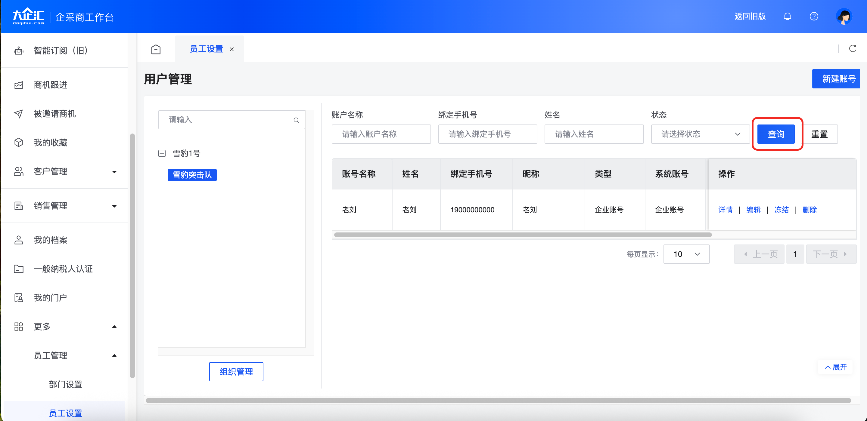The image size is (867, 421).
Task: Click the home tab icon
Action: tap(156, 49)
